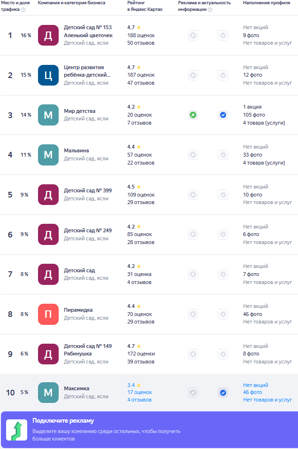Click the blue Ц logo of Центр развития
The height and width of the screenshot is (449, 298).
click(48, 75)
